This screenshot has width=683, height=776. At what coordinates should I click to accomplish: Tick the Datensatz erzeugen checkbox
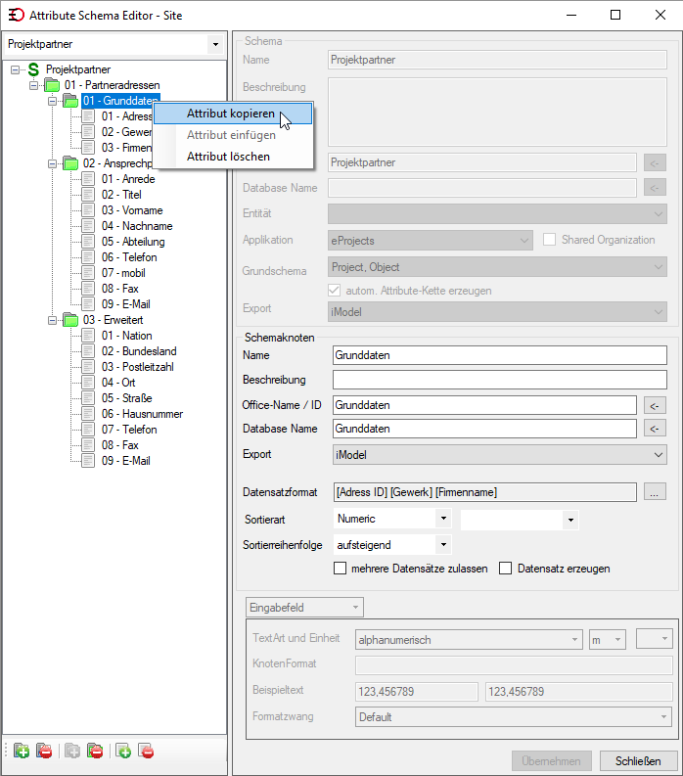[x=505, y=569]
